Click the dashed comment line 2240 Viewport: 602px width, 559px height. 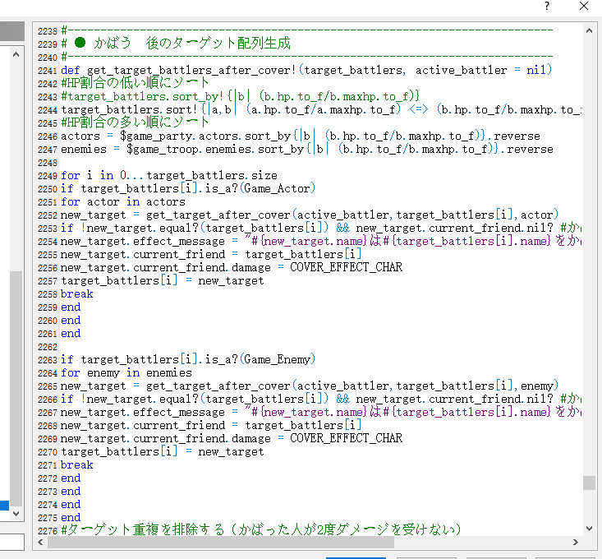[x=307, y=57]
